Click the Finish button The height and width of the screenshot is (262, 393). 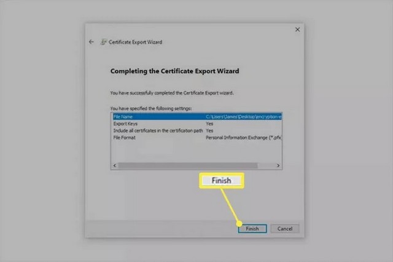(x=252, y=229)
